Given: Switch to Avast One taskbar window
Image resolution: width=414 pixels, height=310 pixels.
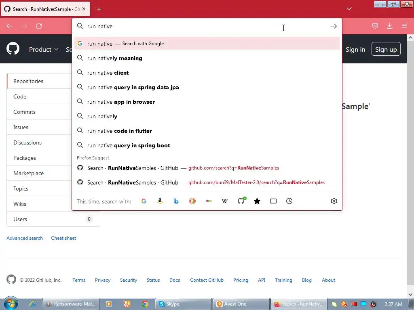Looking at the screenshot, I should (241, 304).
